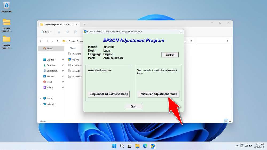The width and height of the screenshot is (267, 150).
Task: Sort by Name column header
Action: point(73,48)
